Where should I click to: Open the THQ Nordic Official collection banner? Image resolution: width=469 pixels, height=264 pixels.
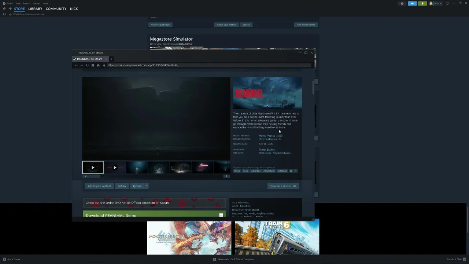(x=154, y=203)
